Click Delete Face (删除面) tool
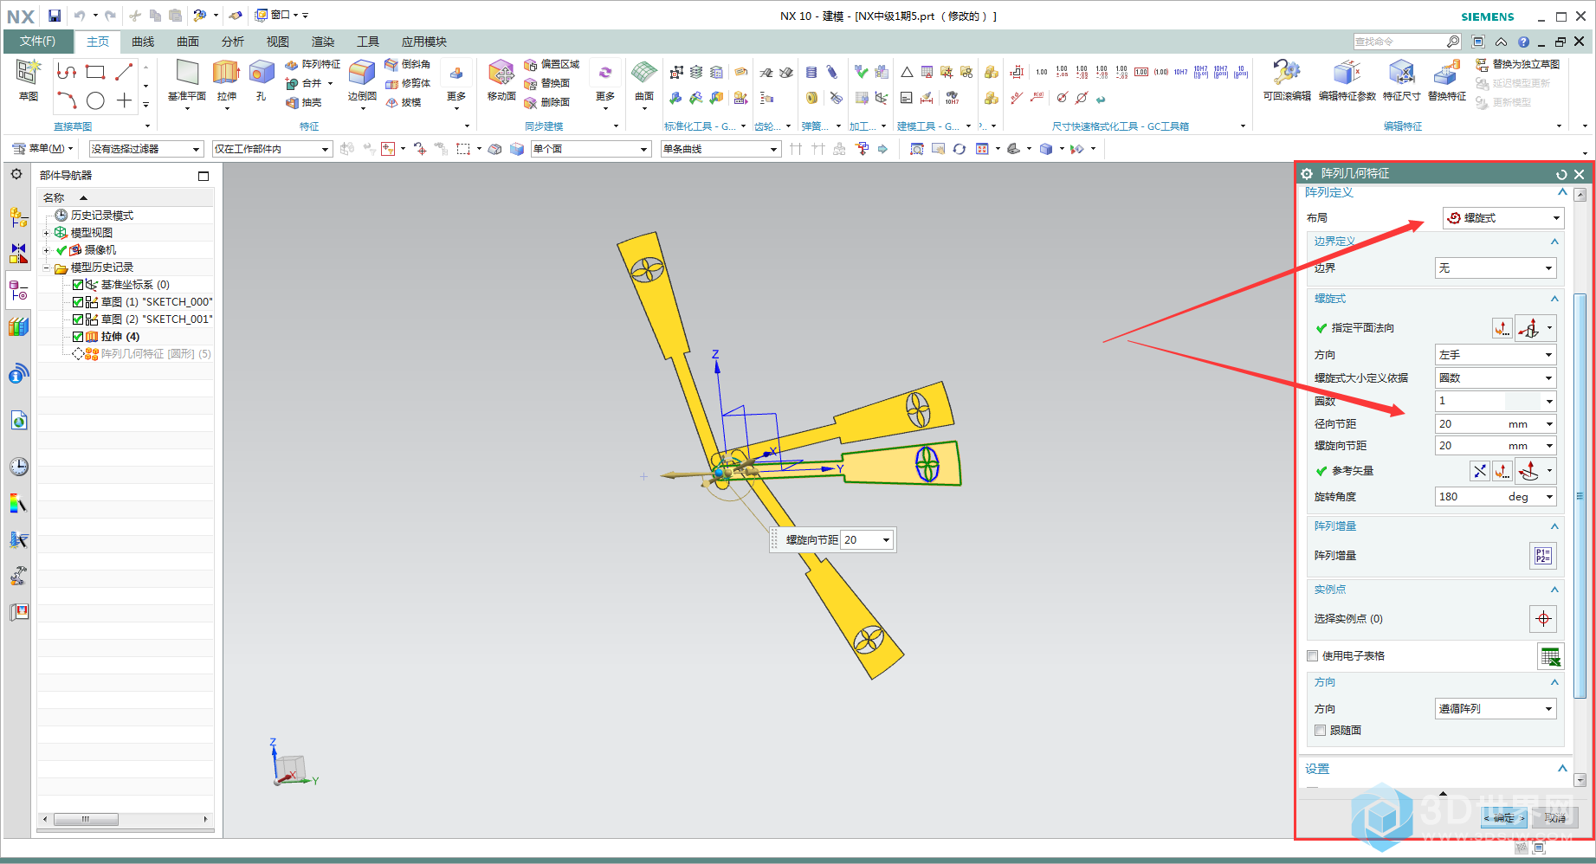Image resolution: width=1596 pixels, height=864 pixels. pyautogui.click(x=547, y=102)
